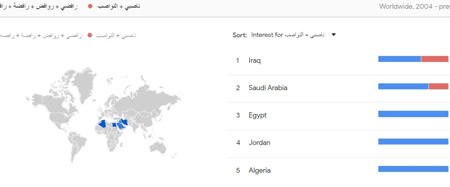This screenshot has width=450, height=187.
Task: Click Greenland on the world map
Action: pyautogui.click(x=85, y=85)
